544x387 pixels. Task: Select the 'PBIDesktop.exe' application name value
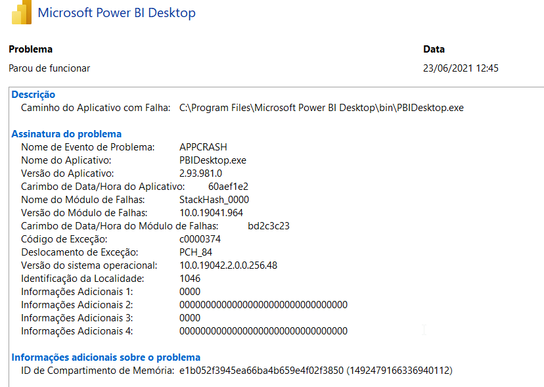click(213, 160)
